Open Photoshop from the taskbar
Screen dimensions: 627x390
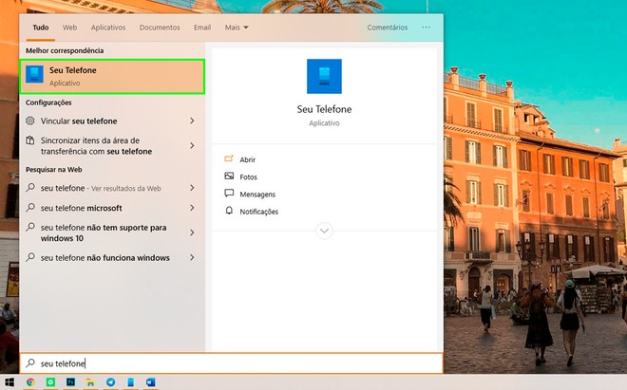pos(70,382)
